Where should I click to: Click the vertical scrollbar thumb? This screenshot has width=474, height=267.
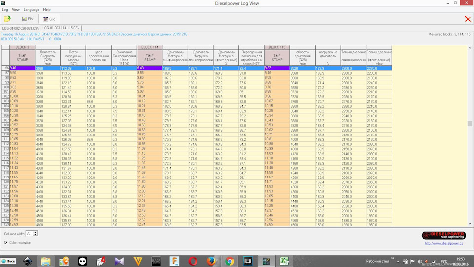click(470, 124)
